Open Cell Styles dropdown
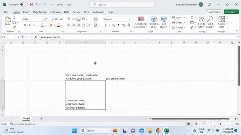 163,22
